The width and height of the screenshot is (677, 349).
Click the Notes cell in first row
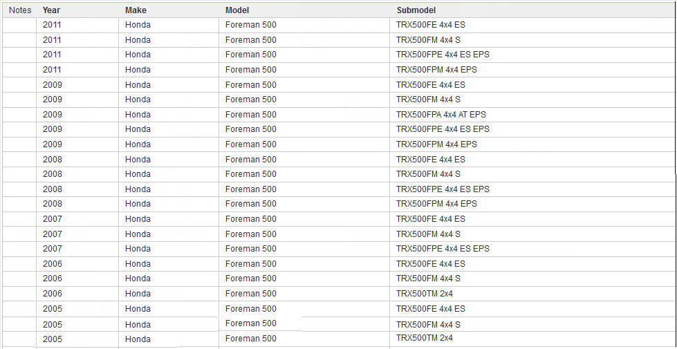pyautogui.click(x=20, y=25)
